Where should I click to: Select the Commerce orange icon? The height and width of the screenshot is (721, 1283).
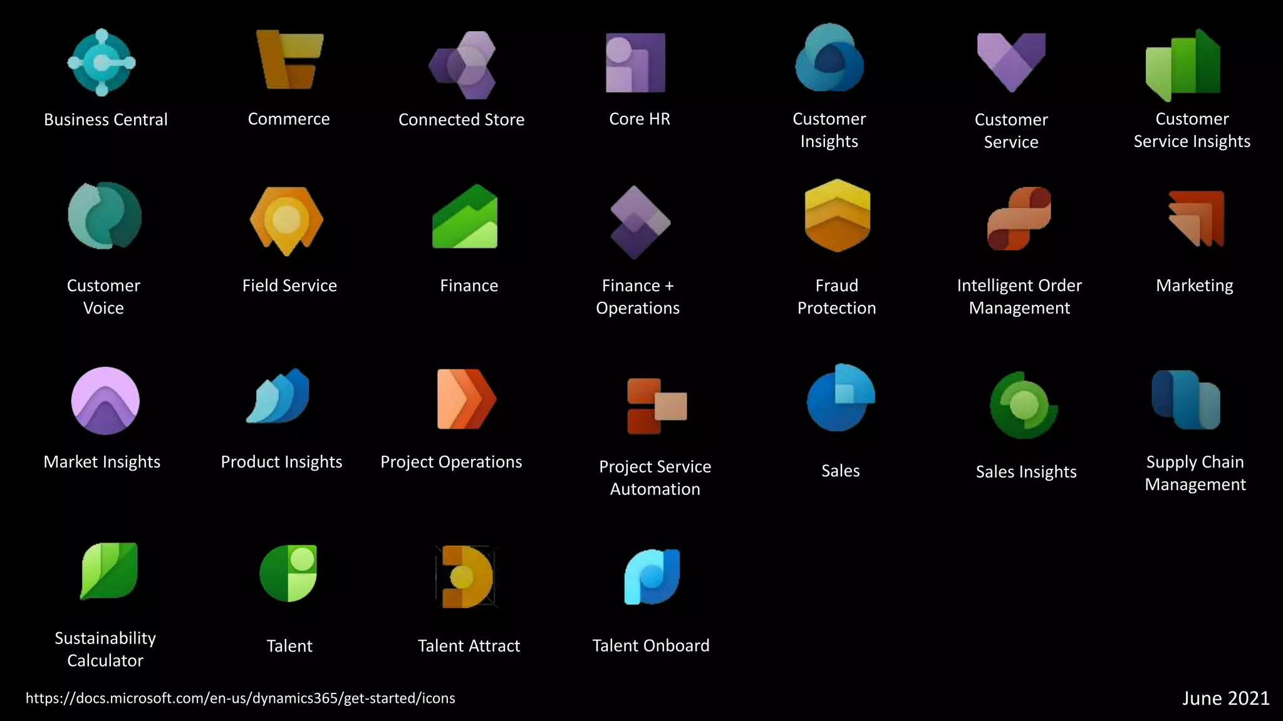(289, 59)
